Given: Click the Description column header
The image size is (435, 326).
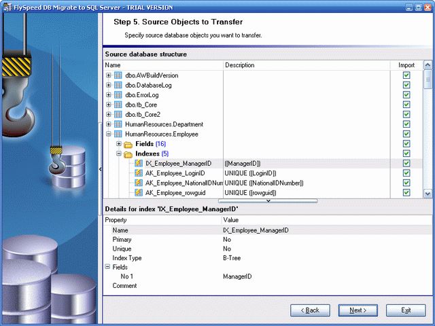Looking at the screenshot, I should (x=307, y=65).
